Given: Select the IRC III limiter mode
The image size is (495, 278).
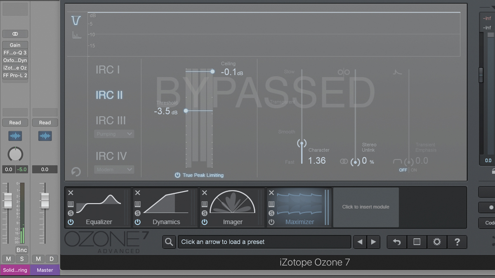Looking at the screenshot, I should coord(111,120).
